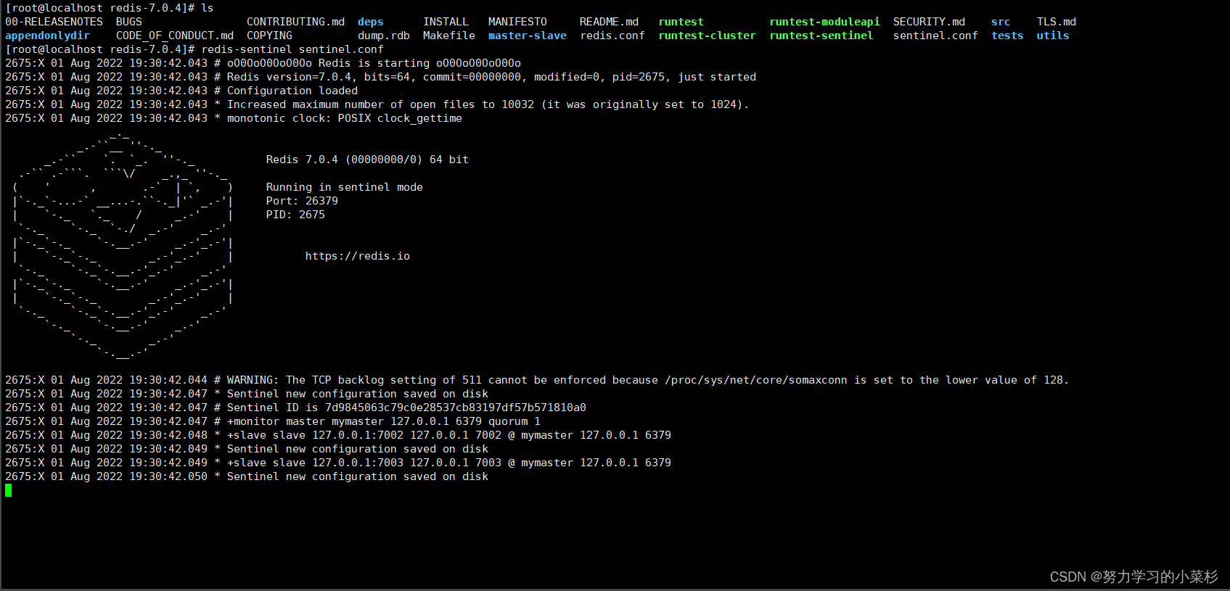This screenshot has height=591, width=1230.
Task: Click the redis.conf file name
Action: coord(612,36)
